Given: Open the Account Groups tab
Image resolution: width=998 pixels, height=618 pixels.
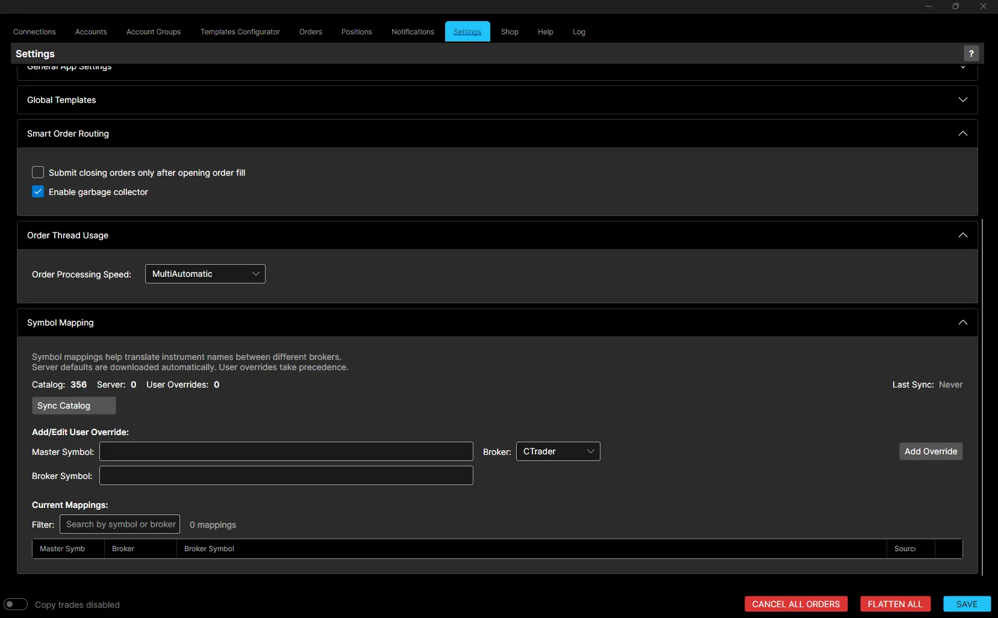Looking at the screenshot, I should (x=154, y=32).
